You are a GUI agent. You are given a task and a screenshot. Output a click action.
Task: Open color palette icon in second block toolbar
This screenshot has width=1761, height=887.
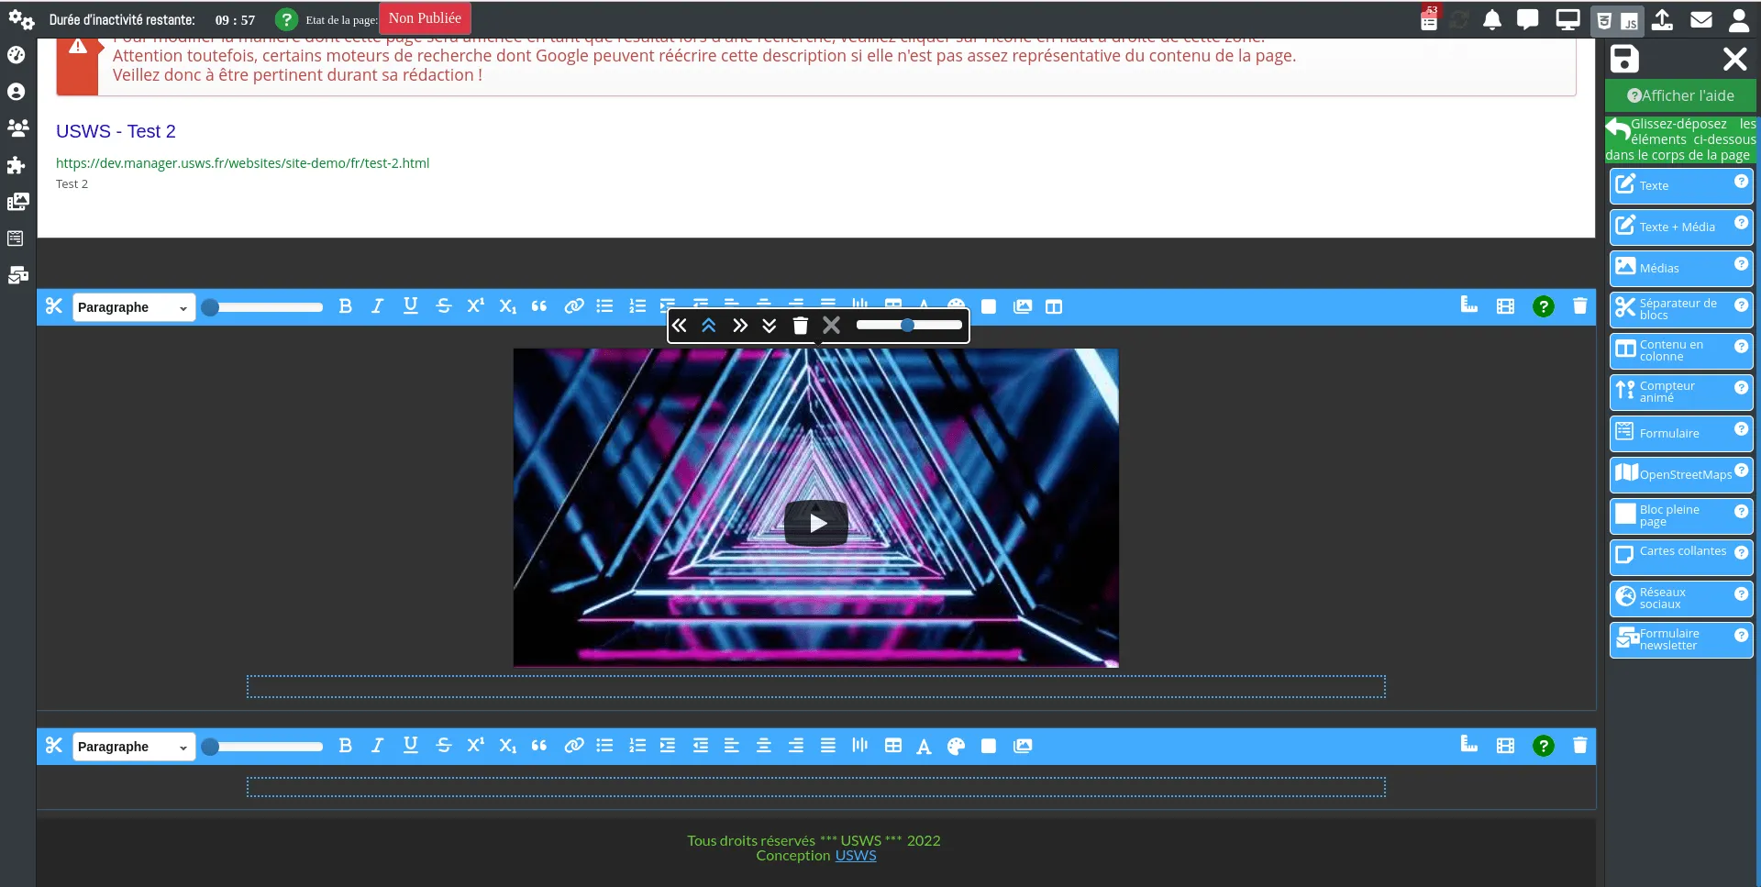[956, 746]
